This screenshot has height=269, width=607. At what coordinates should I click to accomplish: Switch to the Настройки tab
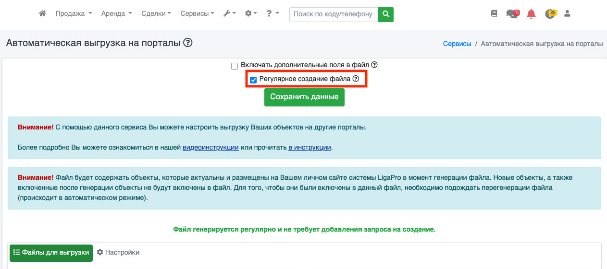pos(118,252)
